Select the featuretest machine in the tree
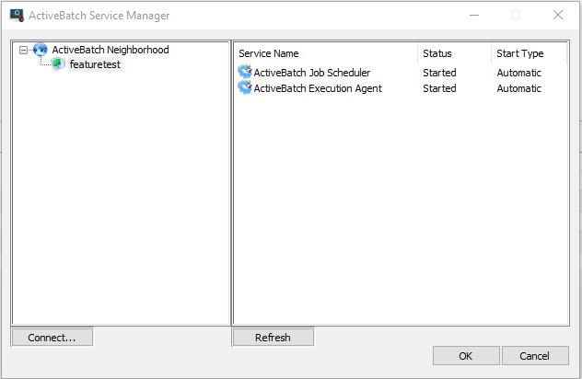The width and height of the screenshot is (582, 379). [x=95, y=64]
